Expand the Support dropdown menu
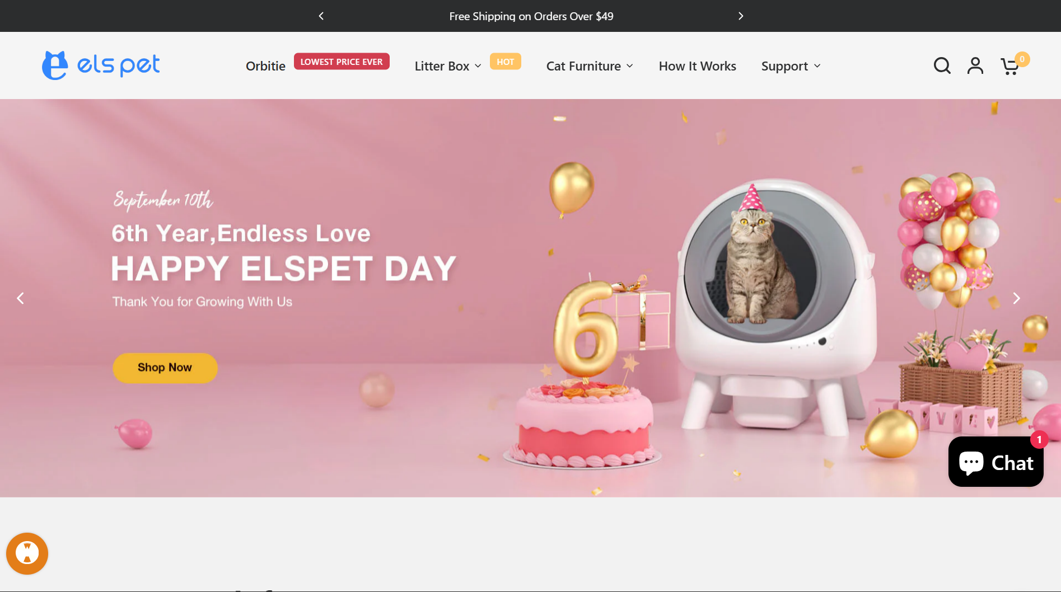 click(791, 66)
